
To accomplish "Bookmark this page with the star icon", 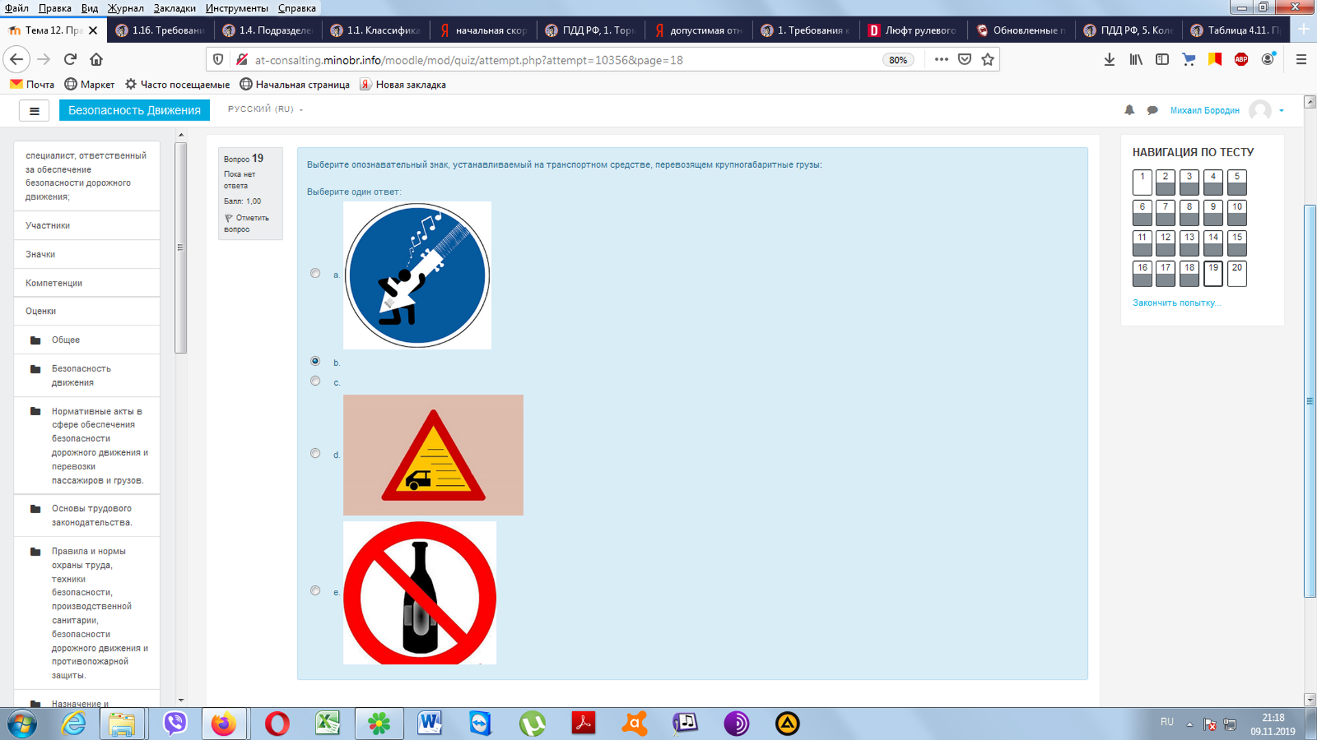I will (x=988, y=60).
